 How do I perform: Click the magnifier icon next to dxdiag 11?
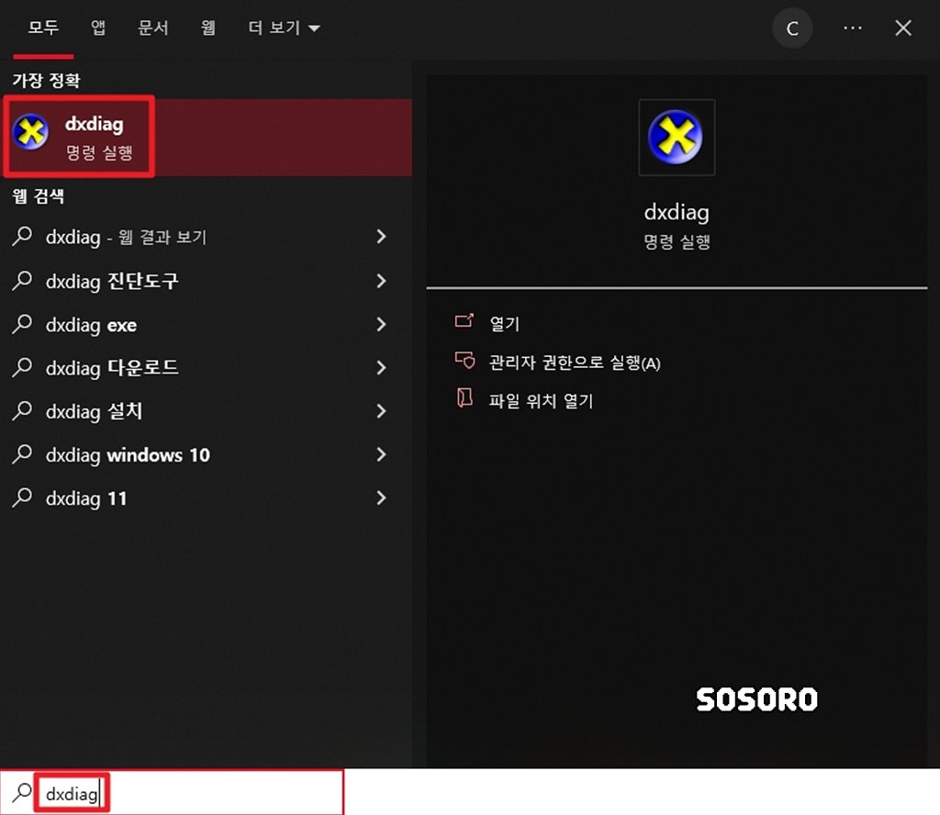(x=22, y=498)
